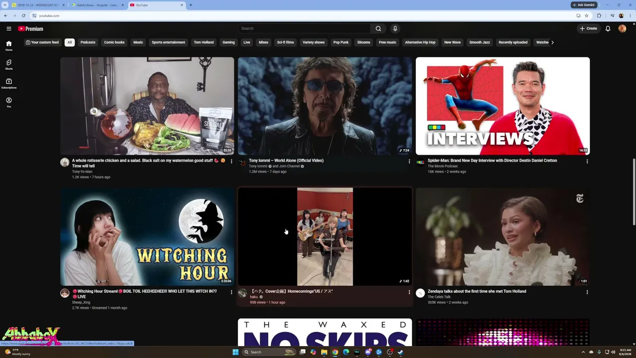Go to Home in sidebar
Viewport: 636px width, 358px height.
click(x=8, y=46)
